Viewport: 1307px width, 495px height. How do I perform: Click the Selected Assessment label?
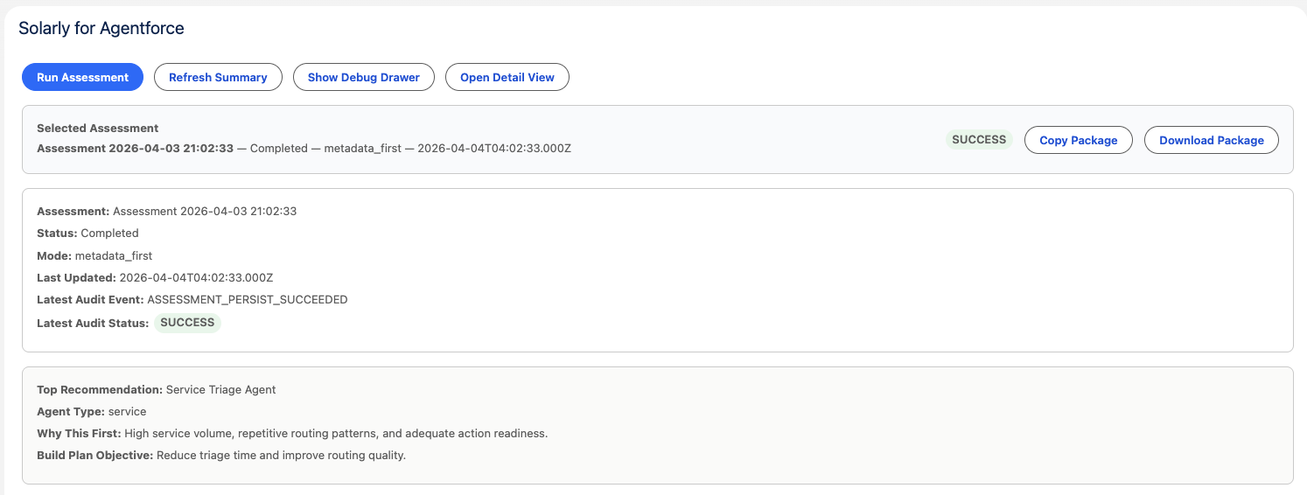tap(98, 128)
